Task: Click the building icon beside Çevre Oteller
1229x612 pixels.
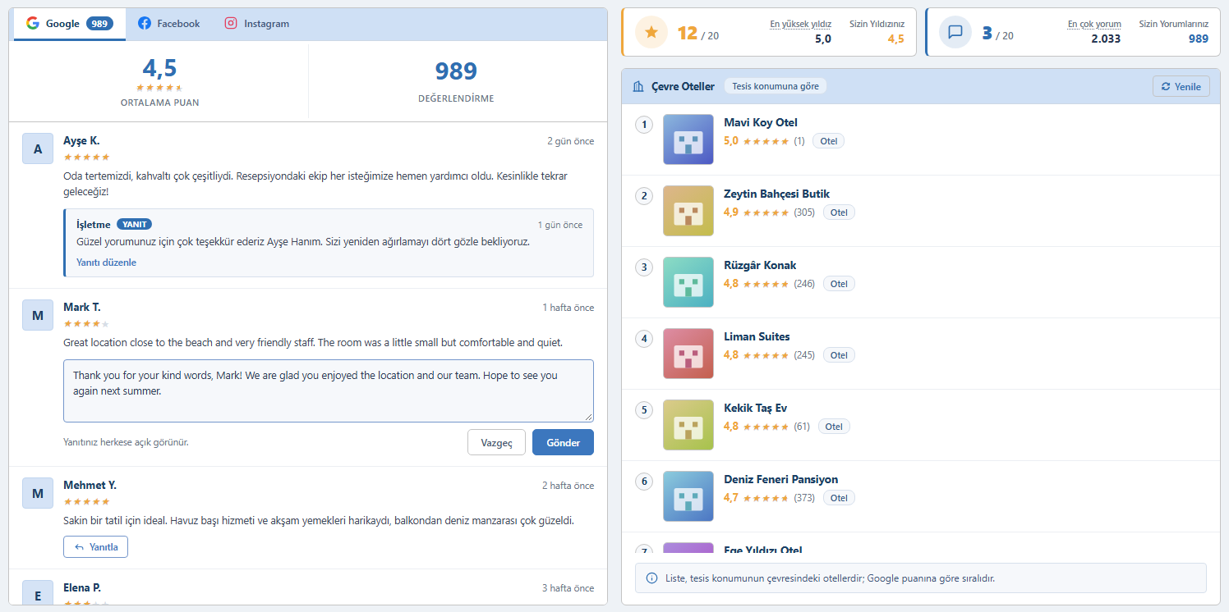Action: coord(638,86)
